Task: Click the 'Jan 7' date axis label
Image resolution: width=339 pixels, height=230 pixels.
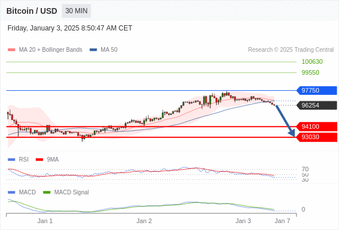Action: (x=282, y=221)
